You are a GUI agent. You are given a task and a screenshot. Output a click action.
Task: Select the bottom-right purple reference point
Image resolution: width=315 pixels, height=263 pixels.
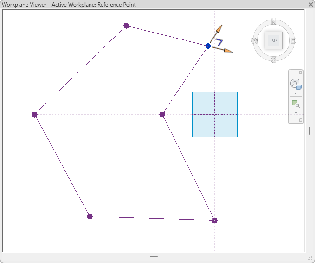click(x=214, y=220)
